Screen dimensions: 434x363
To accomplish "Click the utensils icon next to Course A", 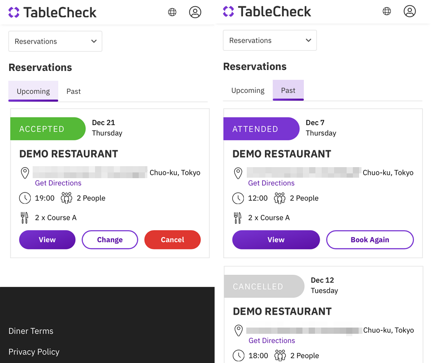I will (x=24, y=217).
